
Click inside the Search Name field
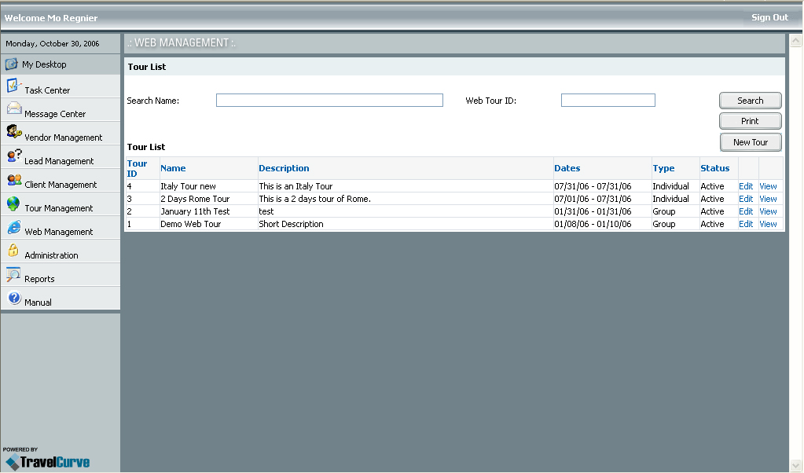pos(329,100)
